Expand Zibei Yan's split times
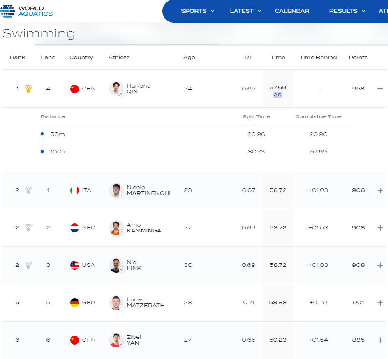 tap(380, 340)
